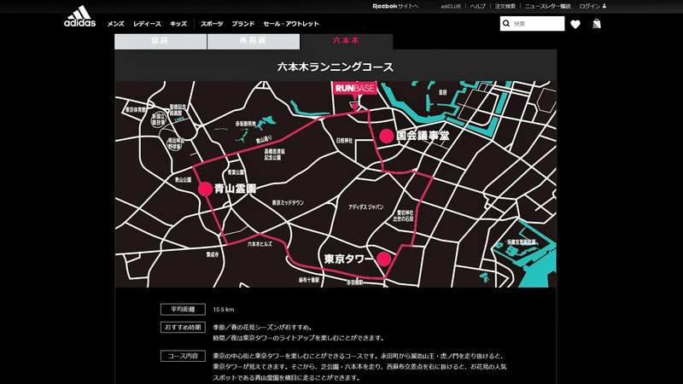Open the スポーツ menu
The width and height of the screenshot is (683, 384).
212,24
